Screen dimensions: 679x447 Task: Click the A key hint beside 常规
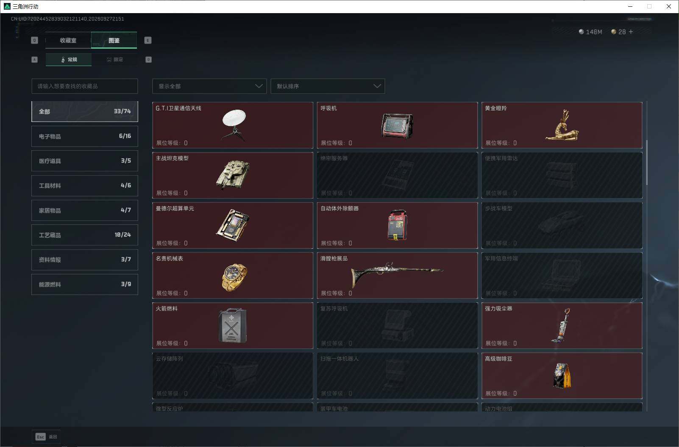[35, 60]
